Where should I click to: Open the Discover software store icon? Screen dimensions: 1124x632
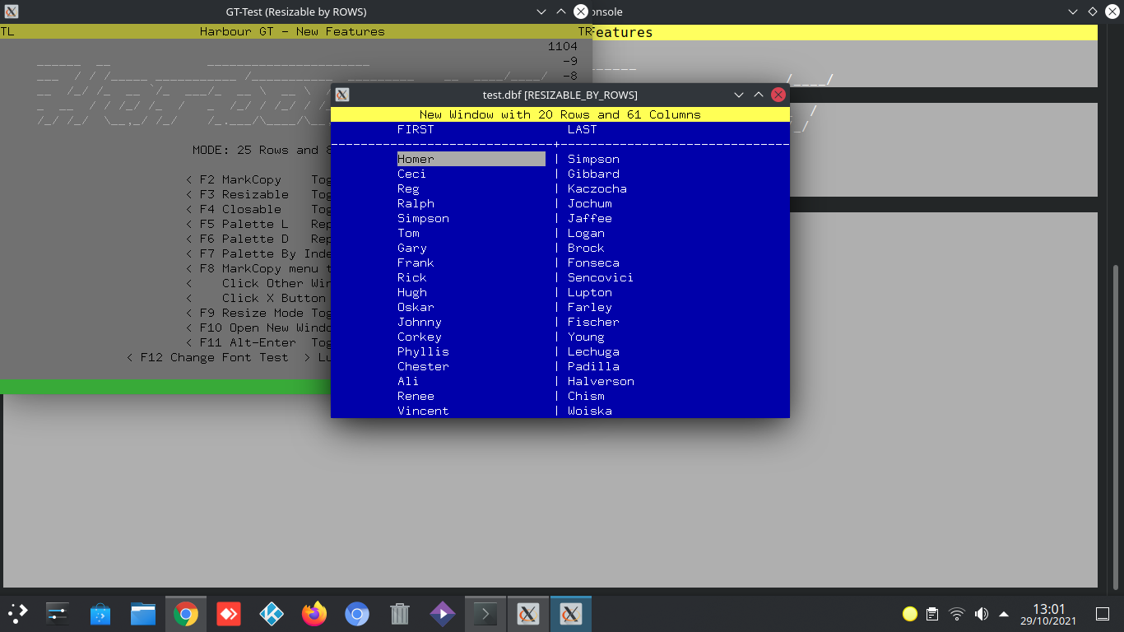tap(100, 614)
